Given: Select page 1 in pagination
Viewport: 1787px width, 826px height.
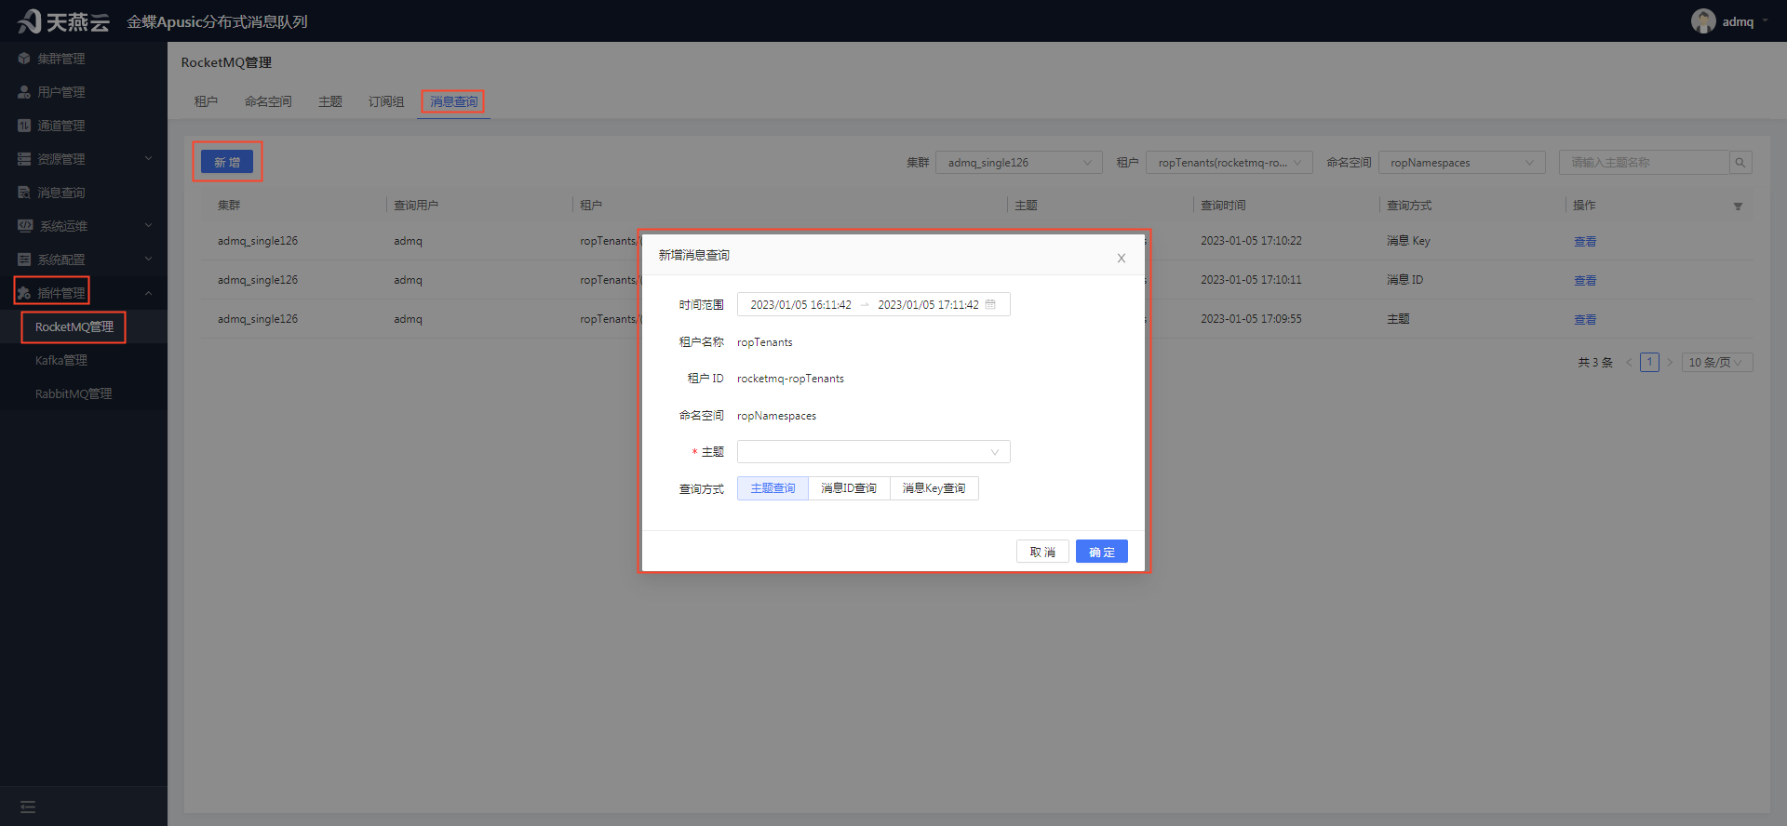Looking at the screenshot, I should pyautogui.click(x=1649, y=363).
